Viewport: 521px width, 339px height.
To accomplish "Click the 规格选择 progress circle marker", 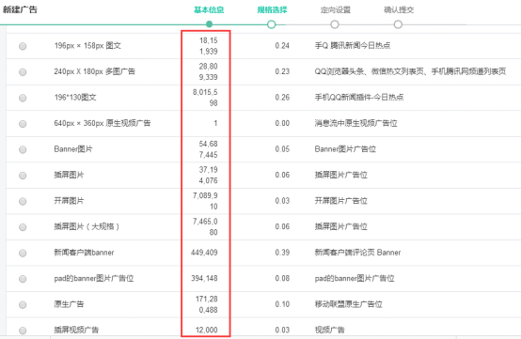I will click(x=272, y=24).
